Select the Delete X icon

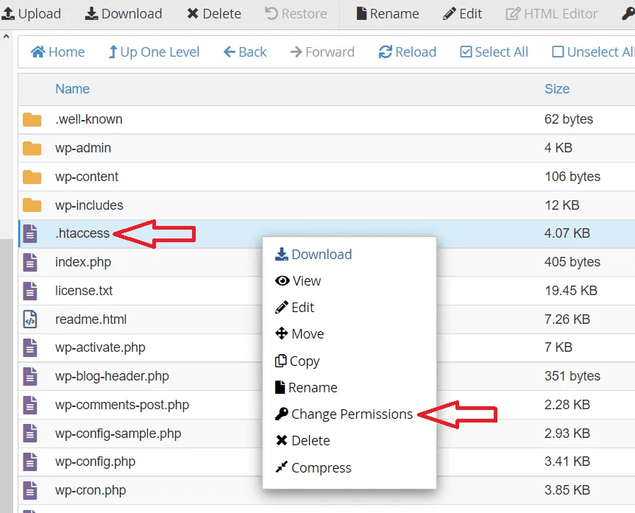pyautogui.click(x=193, y=13)
